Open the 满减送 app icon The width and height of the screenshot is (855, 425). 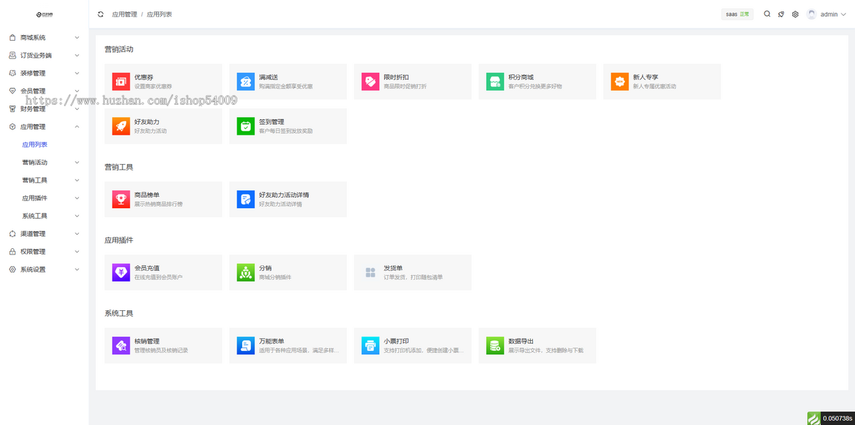tap(246, 81)
